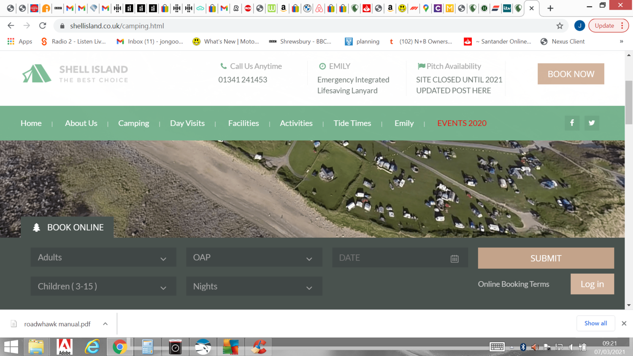
Task: Open the Apps grid in the bookmarks bar
Action: tap(20, 41)
